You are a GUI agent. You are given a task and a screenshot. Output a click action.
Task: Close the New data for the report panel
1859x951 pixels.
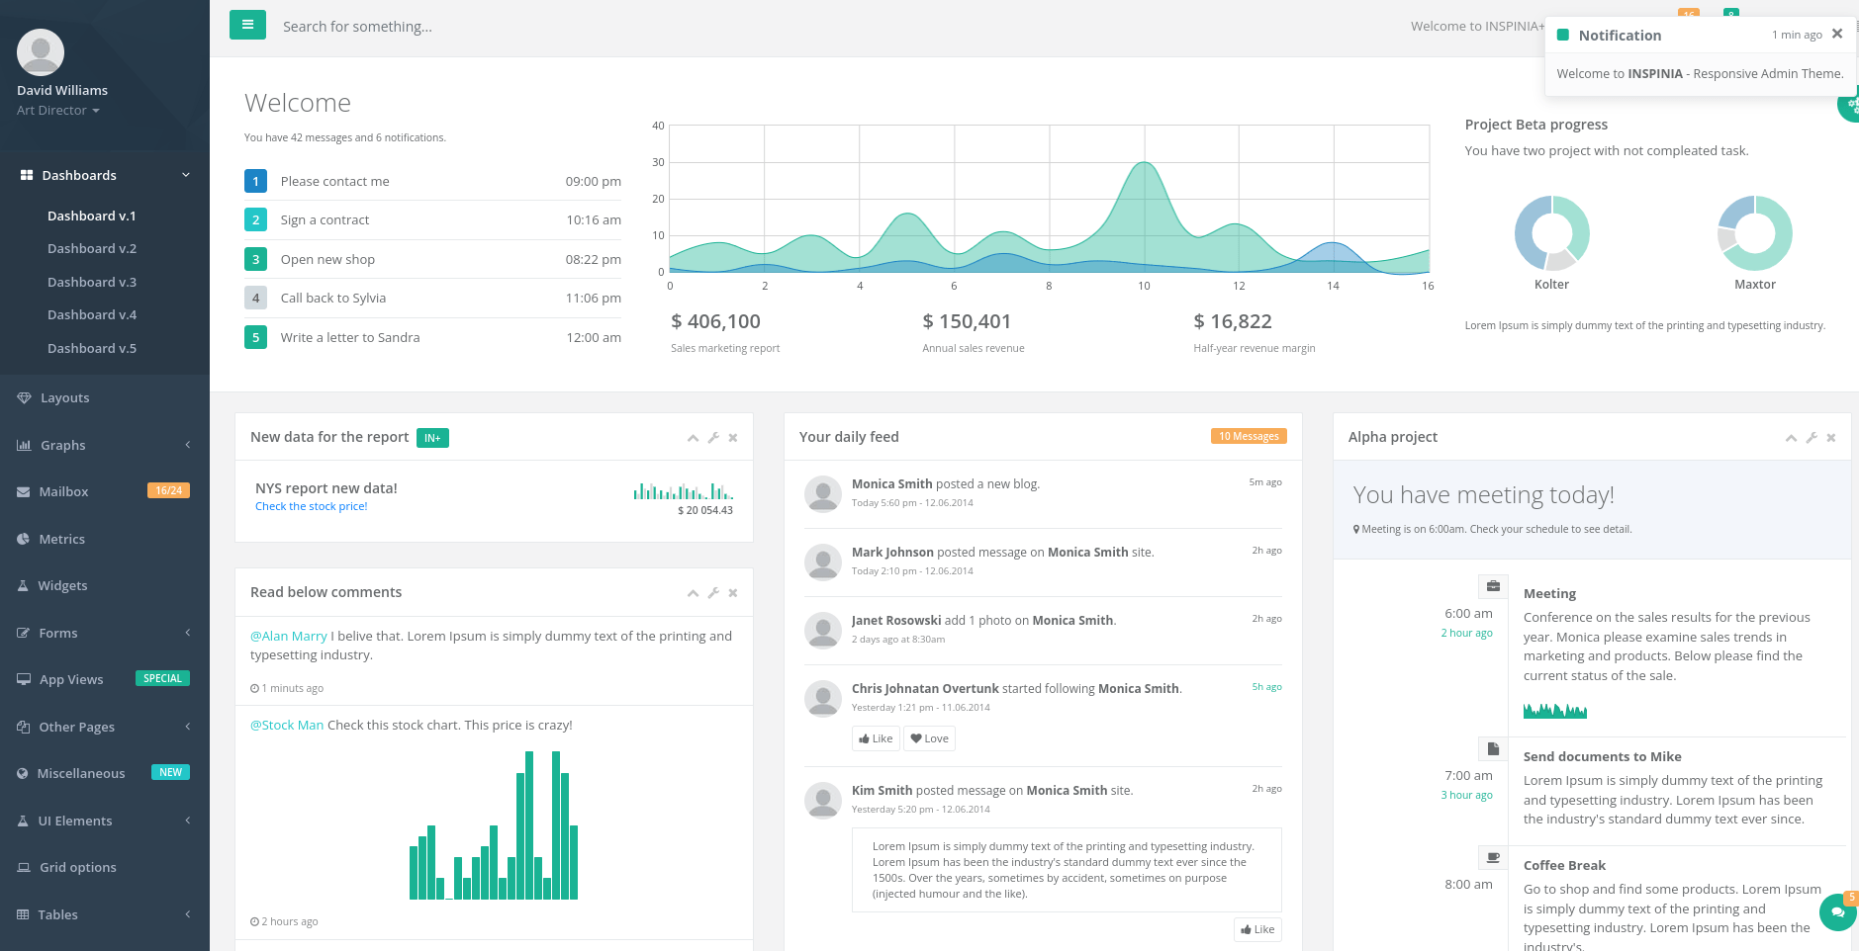point(733,437)
